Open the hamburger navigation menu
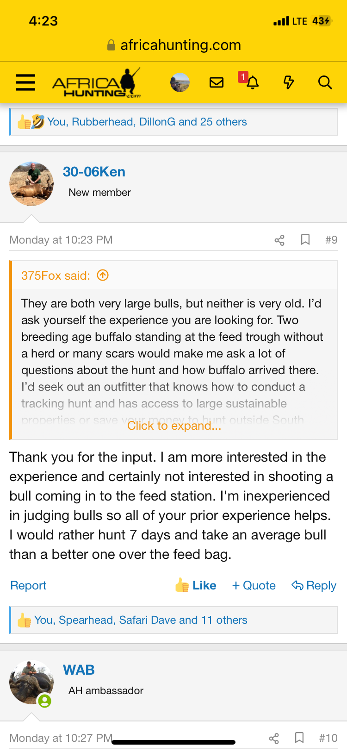Viewport: 347px width, 752px height. pos(25,82)
